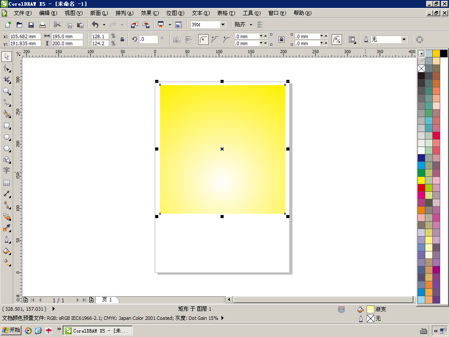Print the document

43,25
